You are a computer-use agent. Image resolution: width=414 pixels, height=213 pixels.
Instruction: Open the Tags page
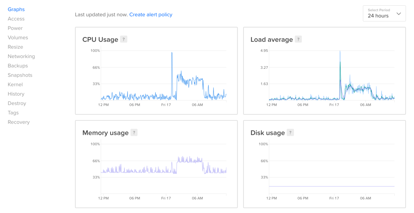[x=13, y=113]
